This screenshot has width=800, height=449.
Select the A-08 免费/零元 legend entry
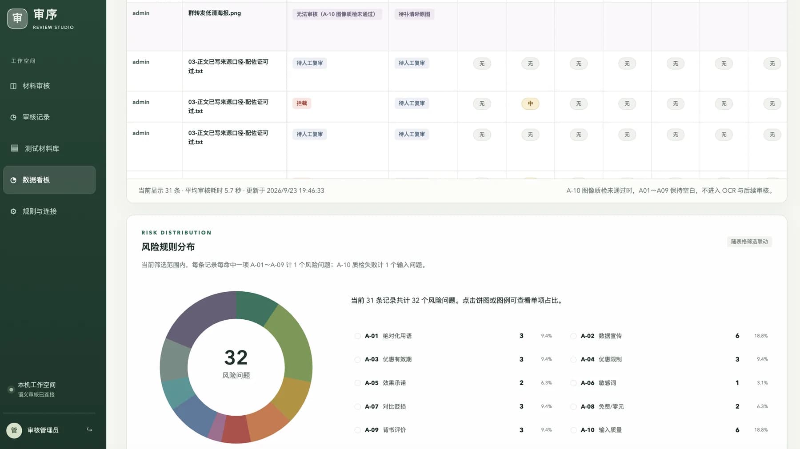pos(670,407)
